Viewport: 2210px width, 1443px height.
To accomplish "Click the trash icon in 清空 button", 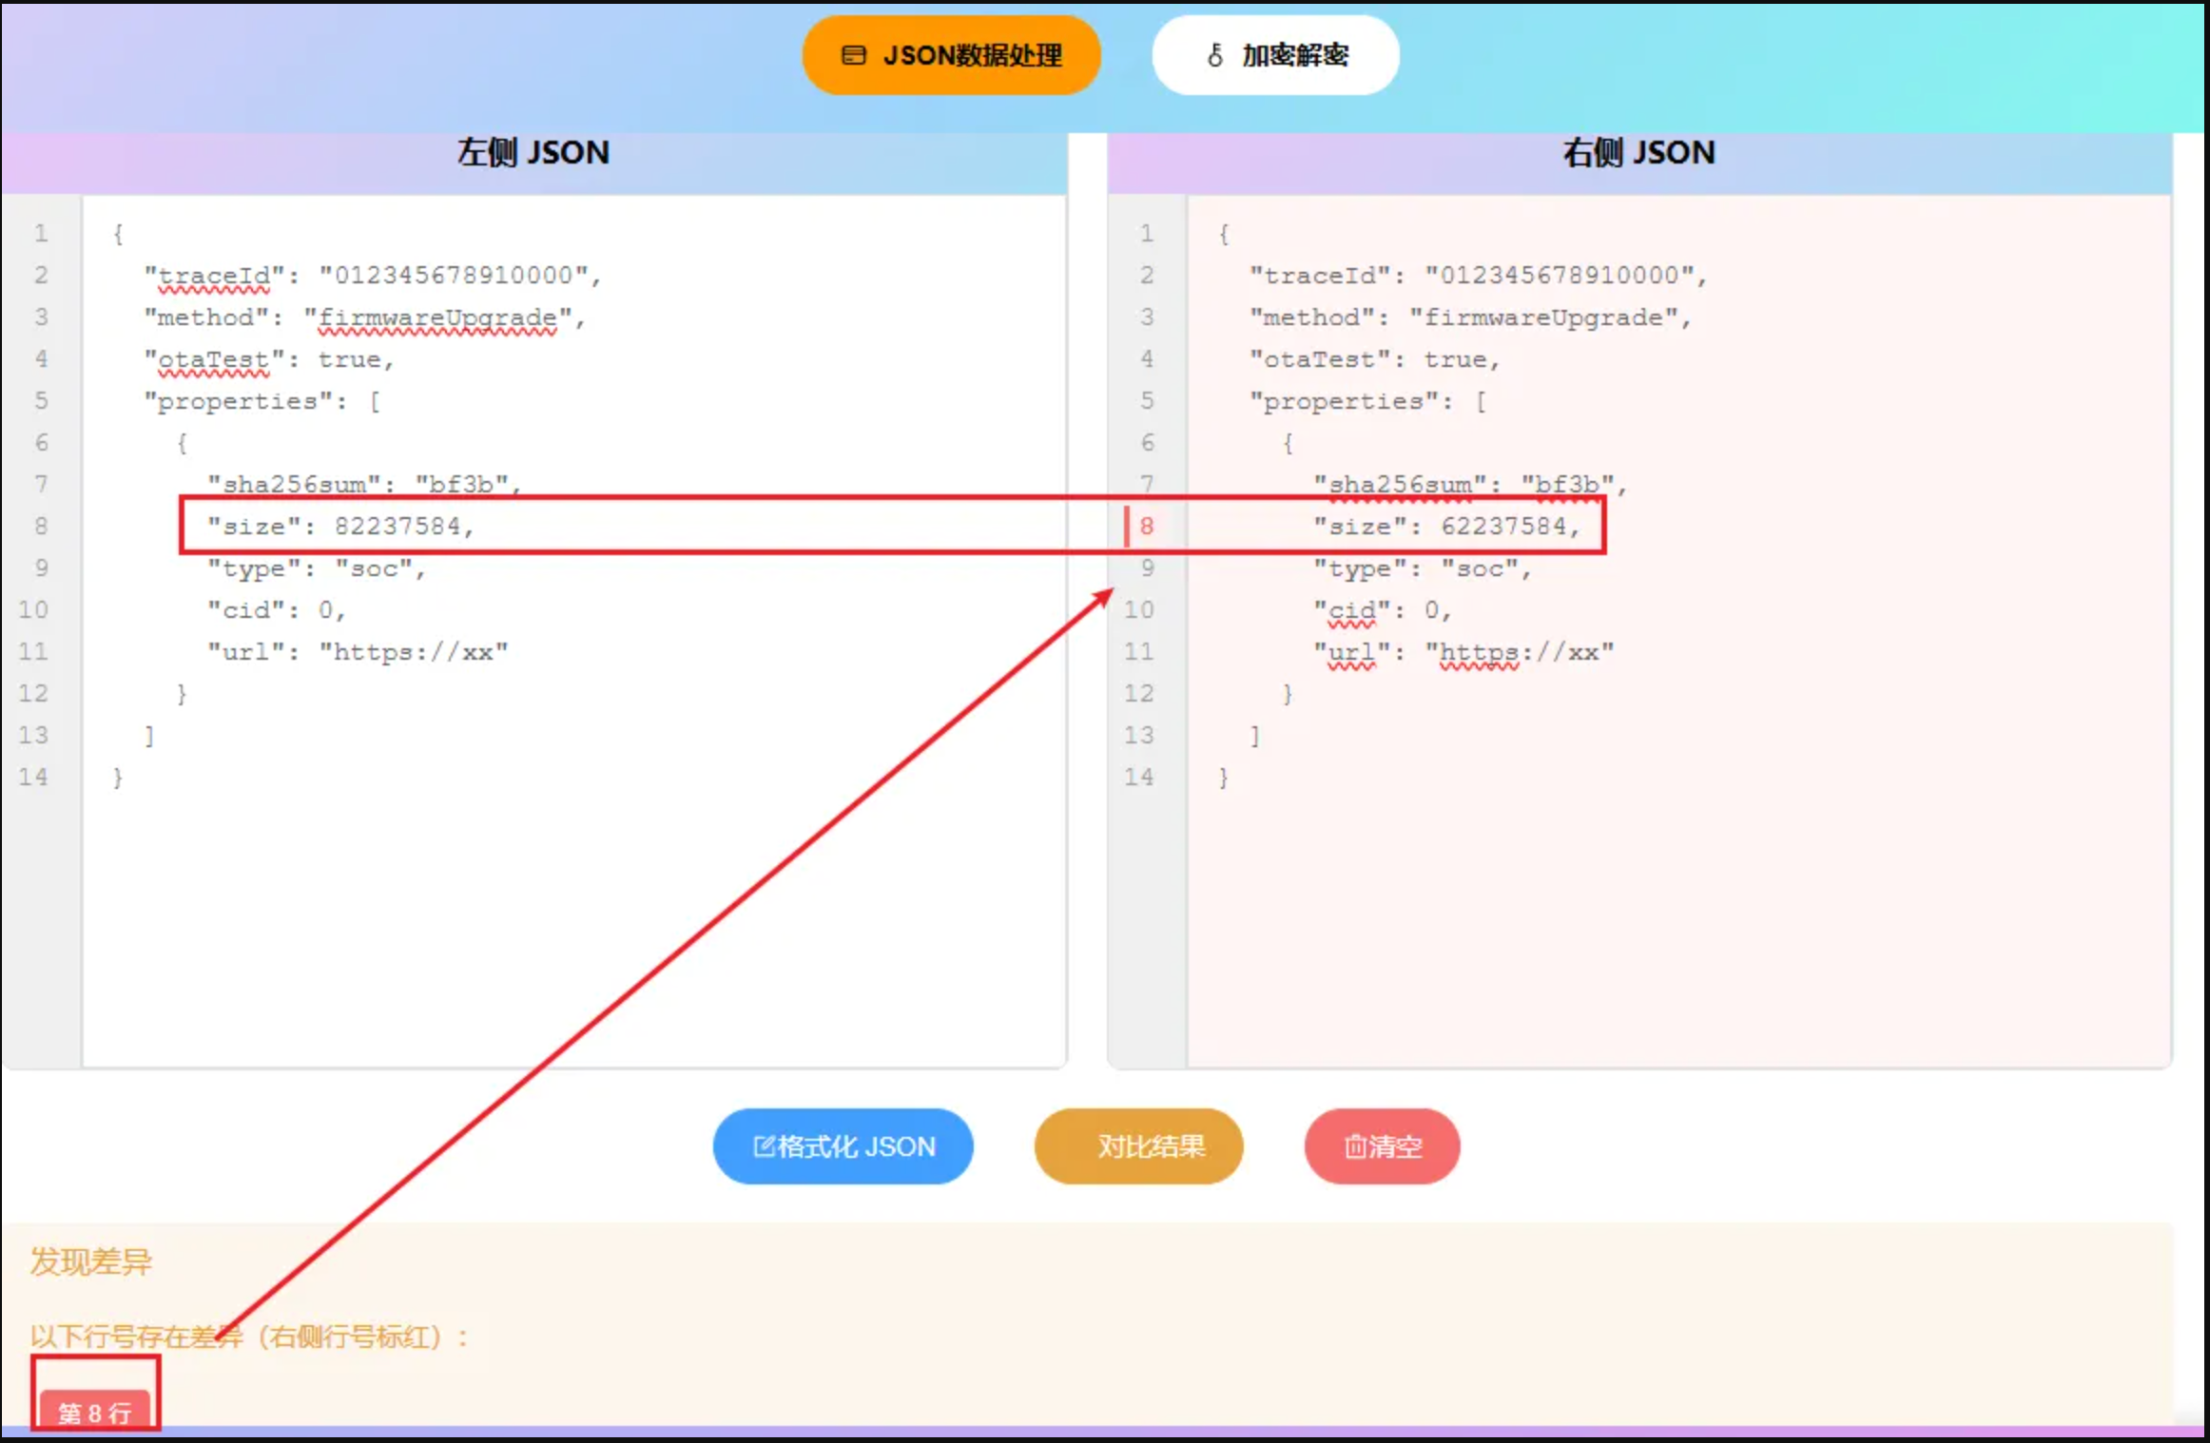I will (1355, 1146).
